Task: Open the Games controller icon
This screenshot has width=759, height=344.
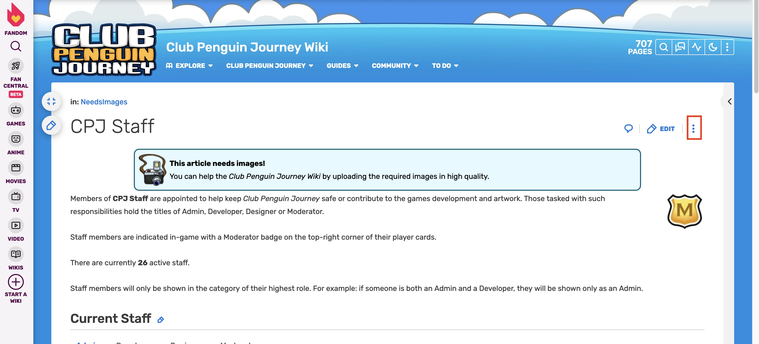Action: pos(16,110)
